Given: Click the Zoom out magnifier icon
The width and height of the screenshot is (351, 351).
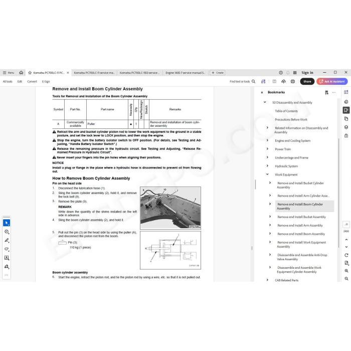Looking at the screenshot, I should pos(346,279).
